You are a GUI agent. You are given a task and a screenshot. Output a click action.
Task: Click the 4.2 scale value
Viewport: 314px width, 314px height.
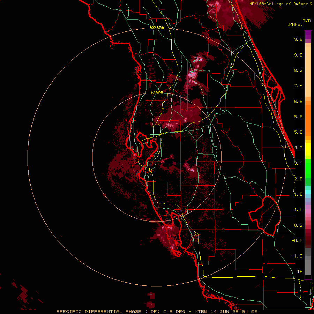coord(298,148)
